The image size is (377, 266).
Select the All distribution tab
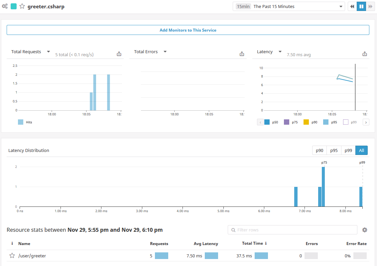coord(361,150)
